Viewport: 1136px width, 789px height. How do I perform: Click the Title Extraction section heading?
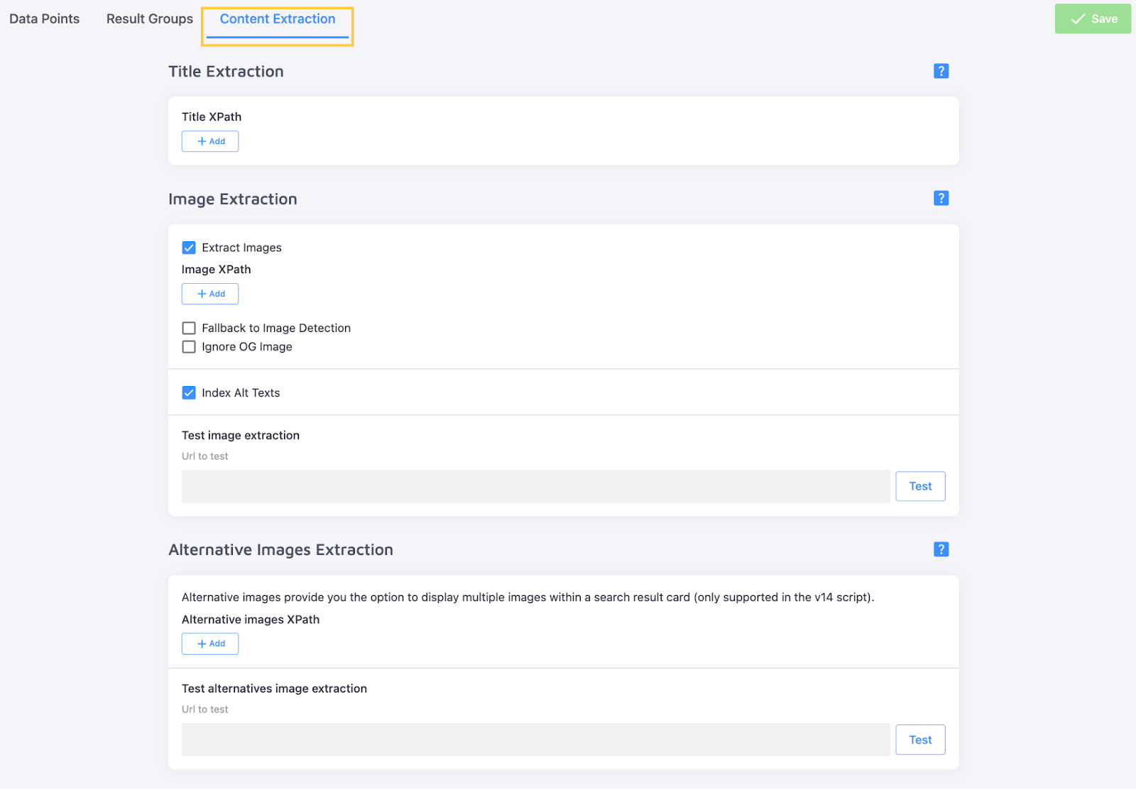226,72
